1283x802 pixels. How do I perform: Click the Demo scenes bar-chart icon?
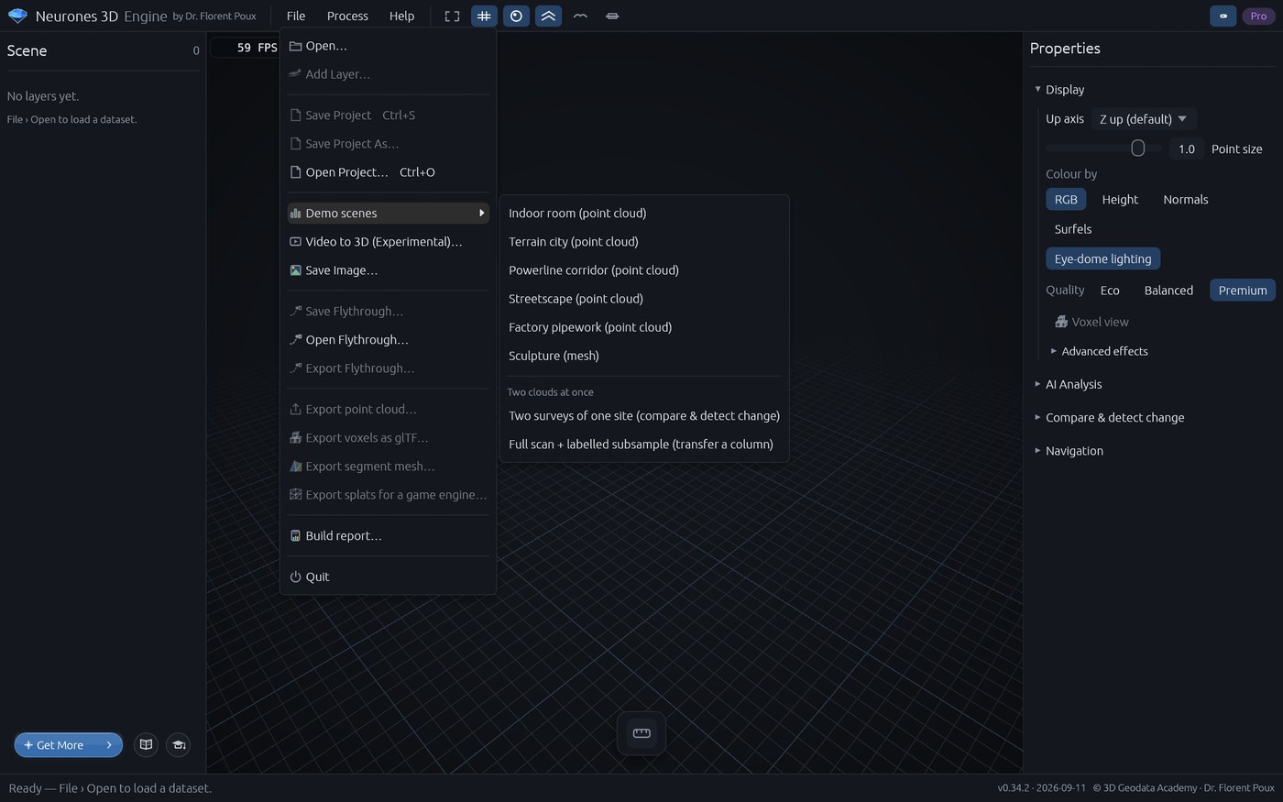(295, 213)
